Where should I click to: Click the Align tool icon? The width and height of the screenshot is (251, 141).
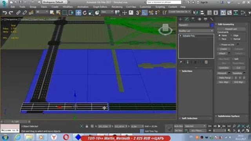(x=202, y=13)
